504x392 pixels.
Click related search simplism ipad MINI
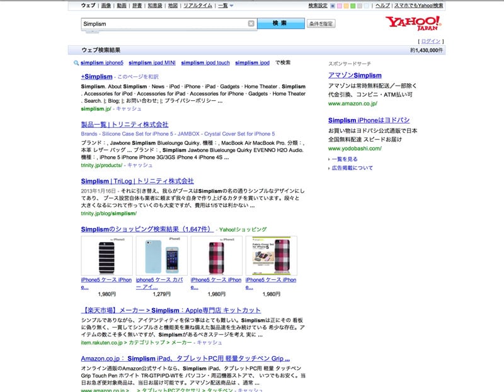(x=151, y=63)
